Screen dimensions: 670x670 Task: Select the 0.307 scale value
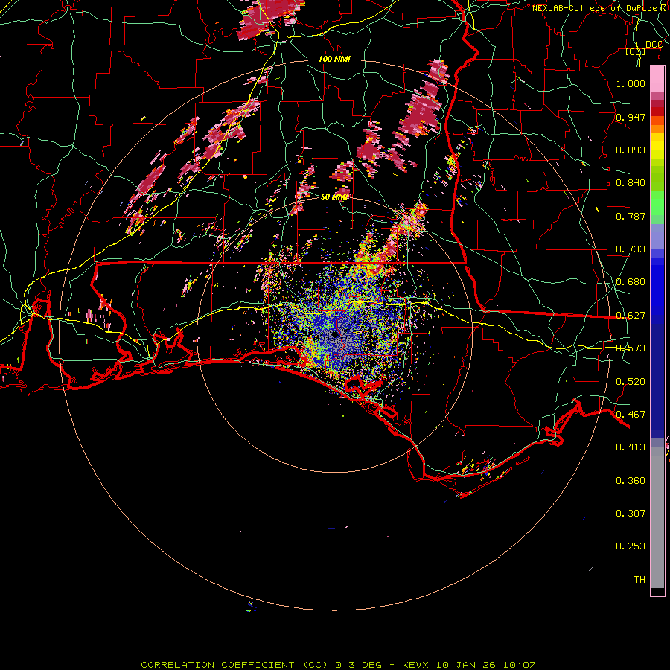pyautogui.click(x=631, y=514)
